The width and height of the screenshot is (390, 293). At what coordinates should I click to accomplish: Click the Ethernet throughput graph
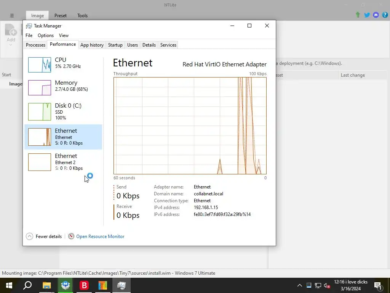tap(190, 126)
